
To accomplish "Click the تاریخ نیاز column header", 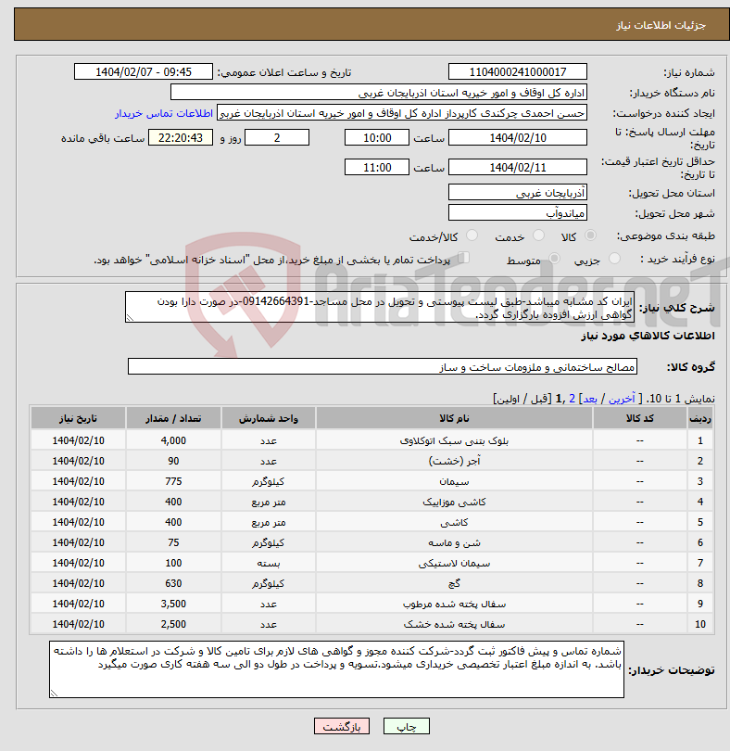I will tap(78, 418).
